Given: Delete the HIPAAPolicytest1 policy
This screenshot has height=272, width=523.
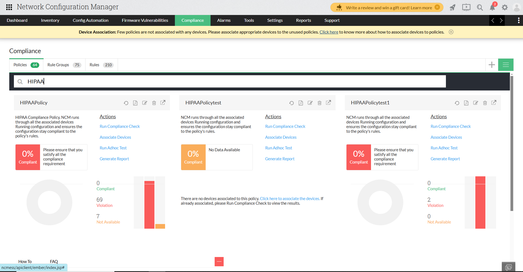Looking at the screenshot, I should click(485, 103).
